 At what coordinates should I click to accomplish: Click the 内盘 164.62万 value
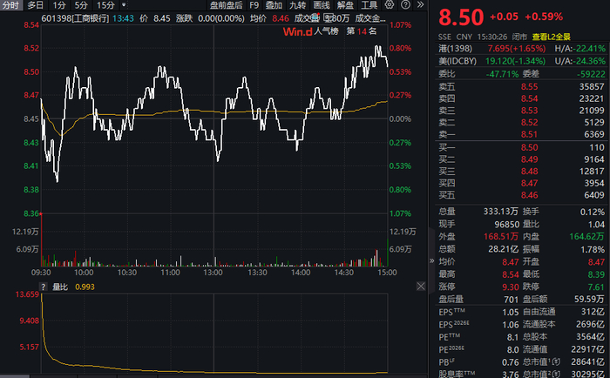pos(587,236)
